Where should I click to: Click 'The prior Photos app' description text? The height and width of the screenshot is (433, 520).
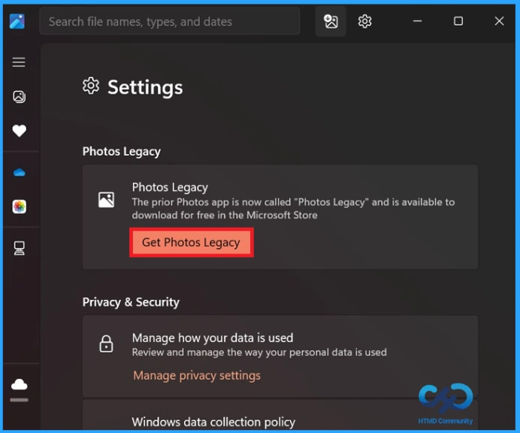294,208
